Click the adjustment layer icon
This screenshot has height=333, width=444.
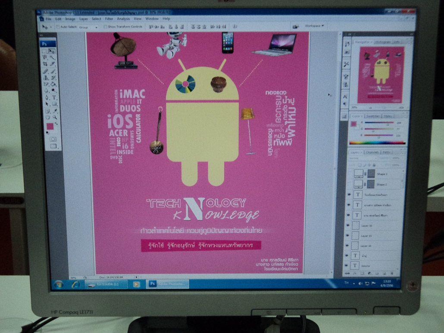pos(369,274)
